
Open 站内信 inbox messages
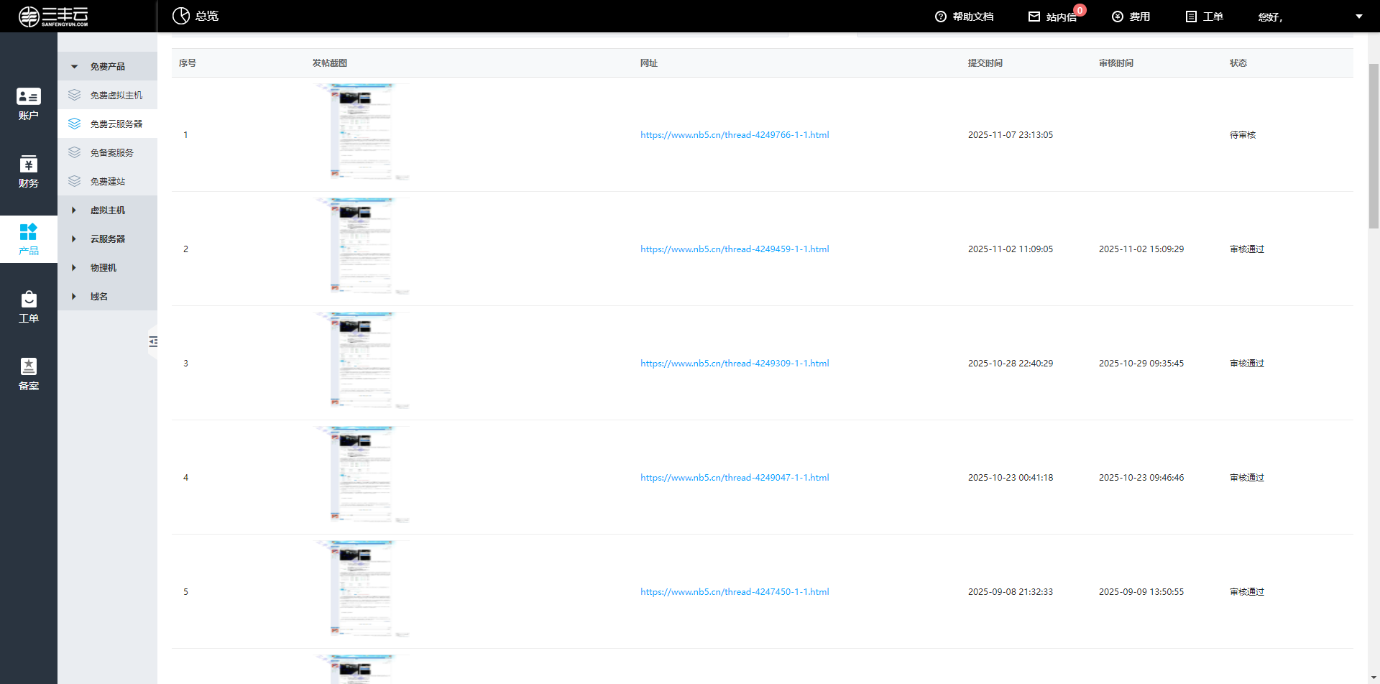pos(1053,17)
